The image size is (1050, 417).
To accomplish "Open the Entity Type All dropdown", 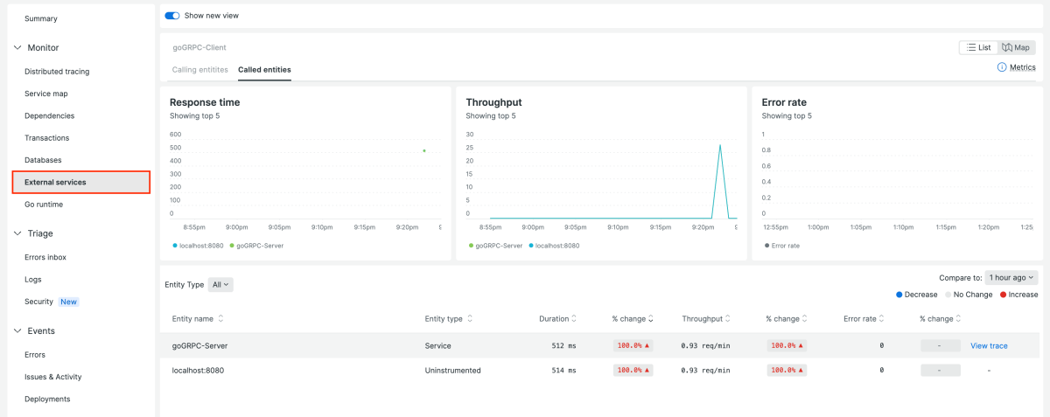I will point(221,284).
